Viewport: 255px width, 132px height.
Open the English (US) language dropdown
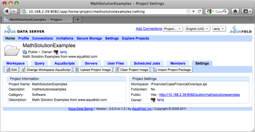click(x=197, y=29)
